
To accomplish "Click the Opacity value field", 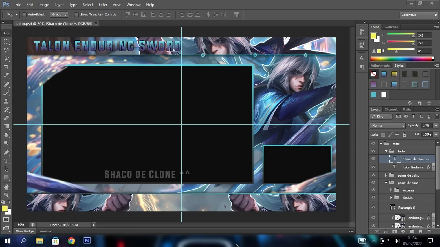I will [426, 126].
